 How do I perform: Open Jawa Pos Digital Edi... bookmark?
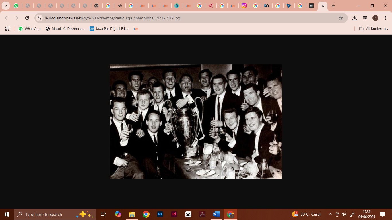pyautogui.click(x=109, y=29)
